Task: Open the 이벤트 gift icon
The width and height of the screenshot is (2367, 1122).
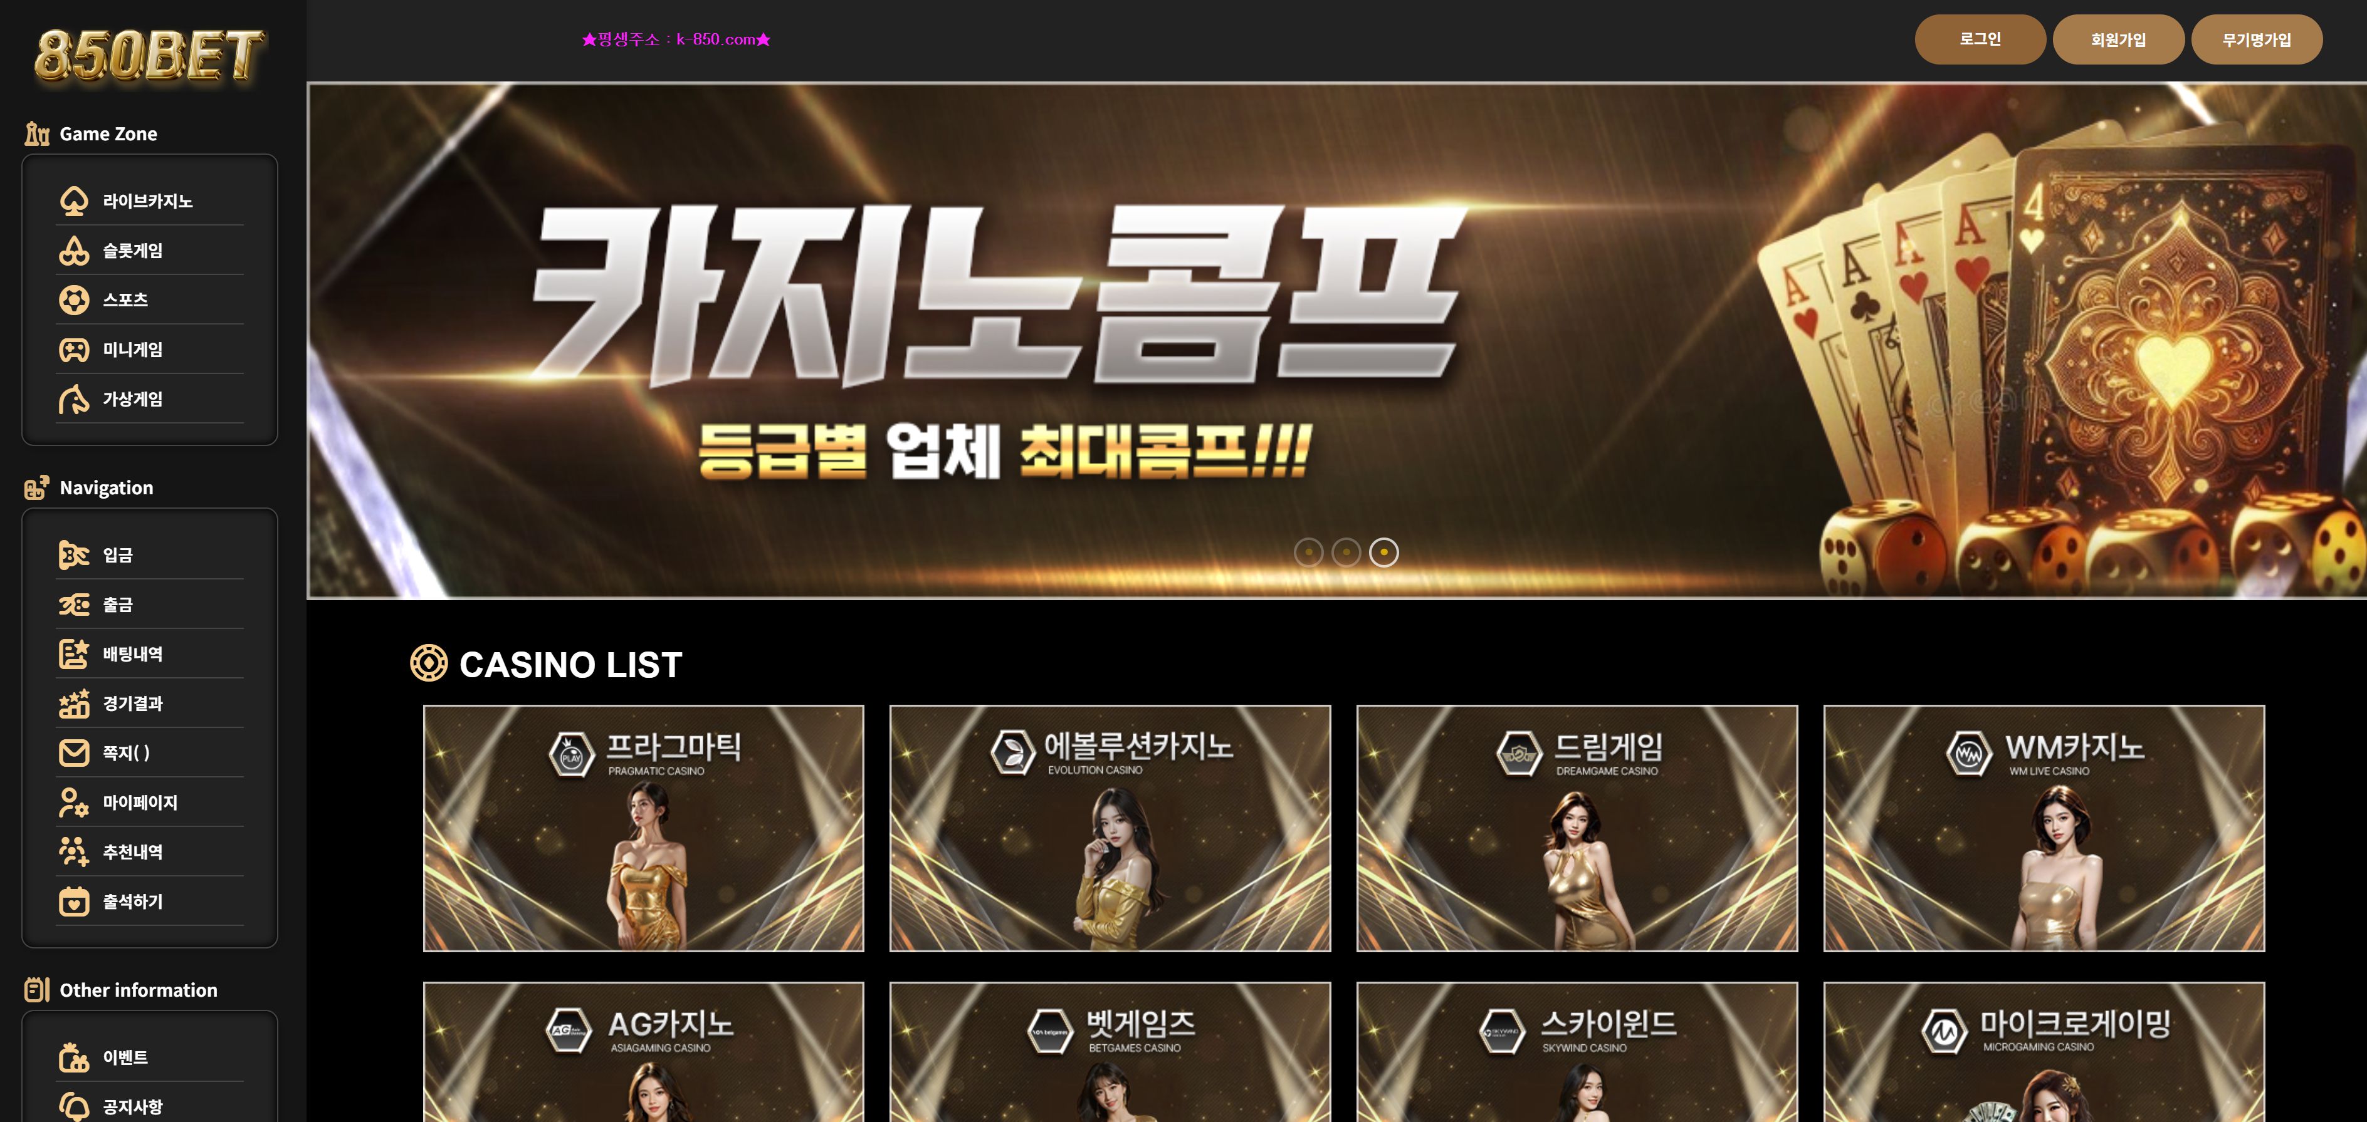Action: point(73,1057)
